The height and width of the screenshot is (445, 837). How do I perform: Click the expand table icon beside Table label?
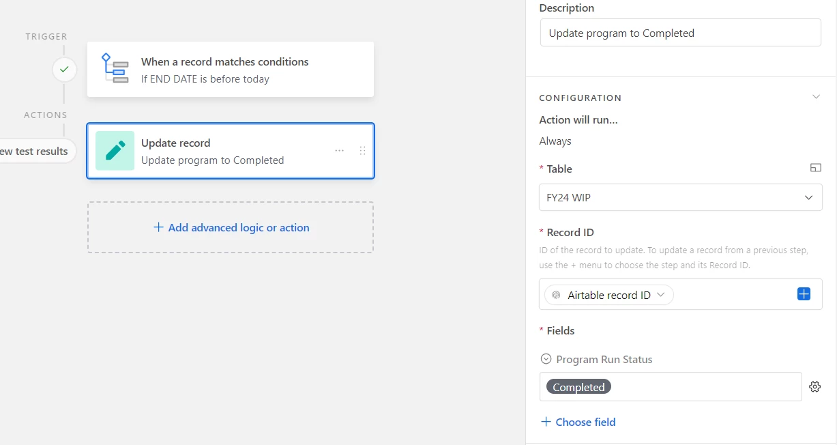[815, 168]
